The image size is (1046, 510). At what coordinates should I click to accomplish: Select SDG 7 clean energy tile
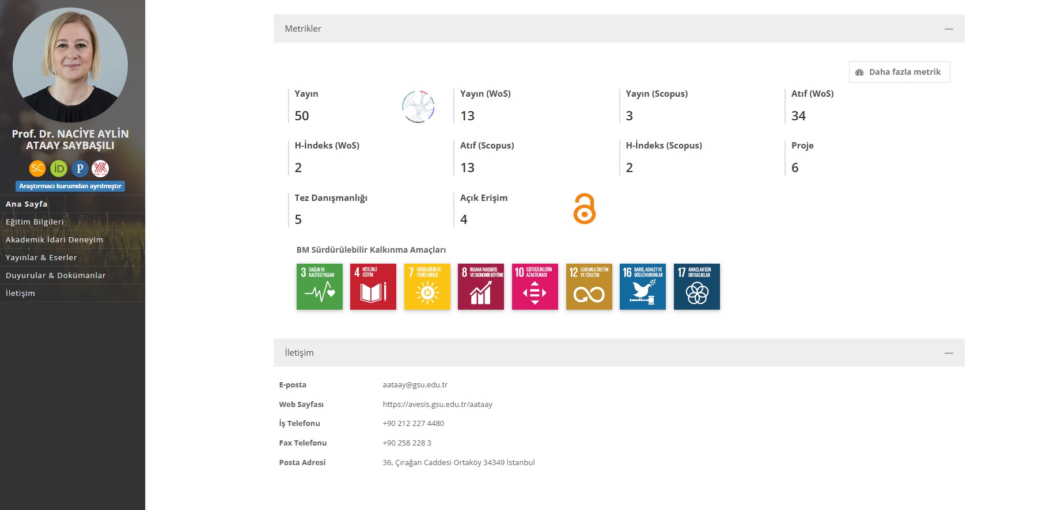[x=427, y=287]
